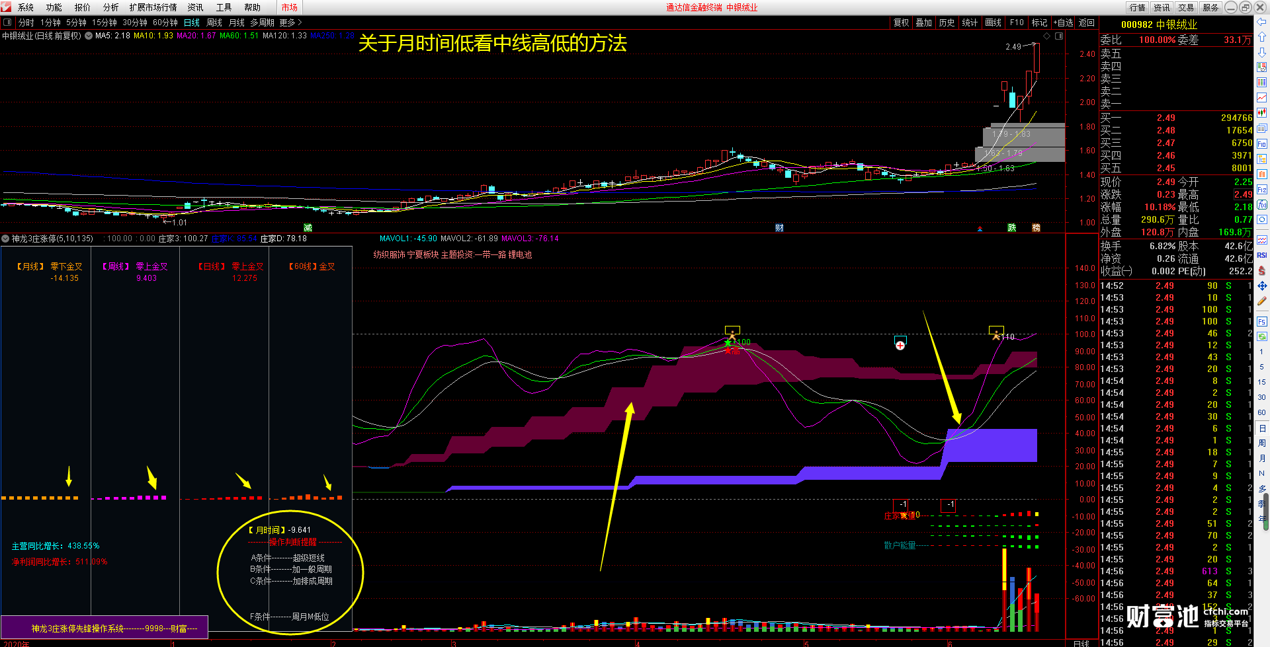Viewport: 1270px width, 647px height.
Task: Click the 榜 marker below the price chart
Action: click(1036, 228)
